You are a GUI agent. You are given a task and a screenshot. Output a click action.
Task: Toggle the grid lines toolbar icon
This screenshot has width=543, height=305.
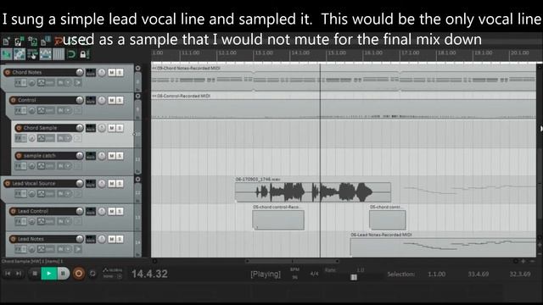pyautogui.click(x=59, y=54)
